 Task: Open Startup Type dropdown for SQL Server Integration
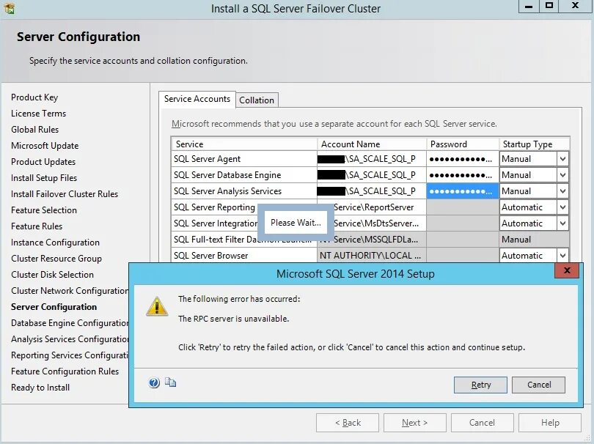coord(562,223)
